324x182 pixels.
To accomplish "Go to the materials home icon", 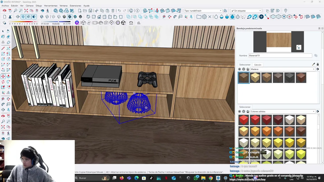I will click(248, 69).
